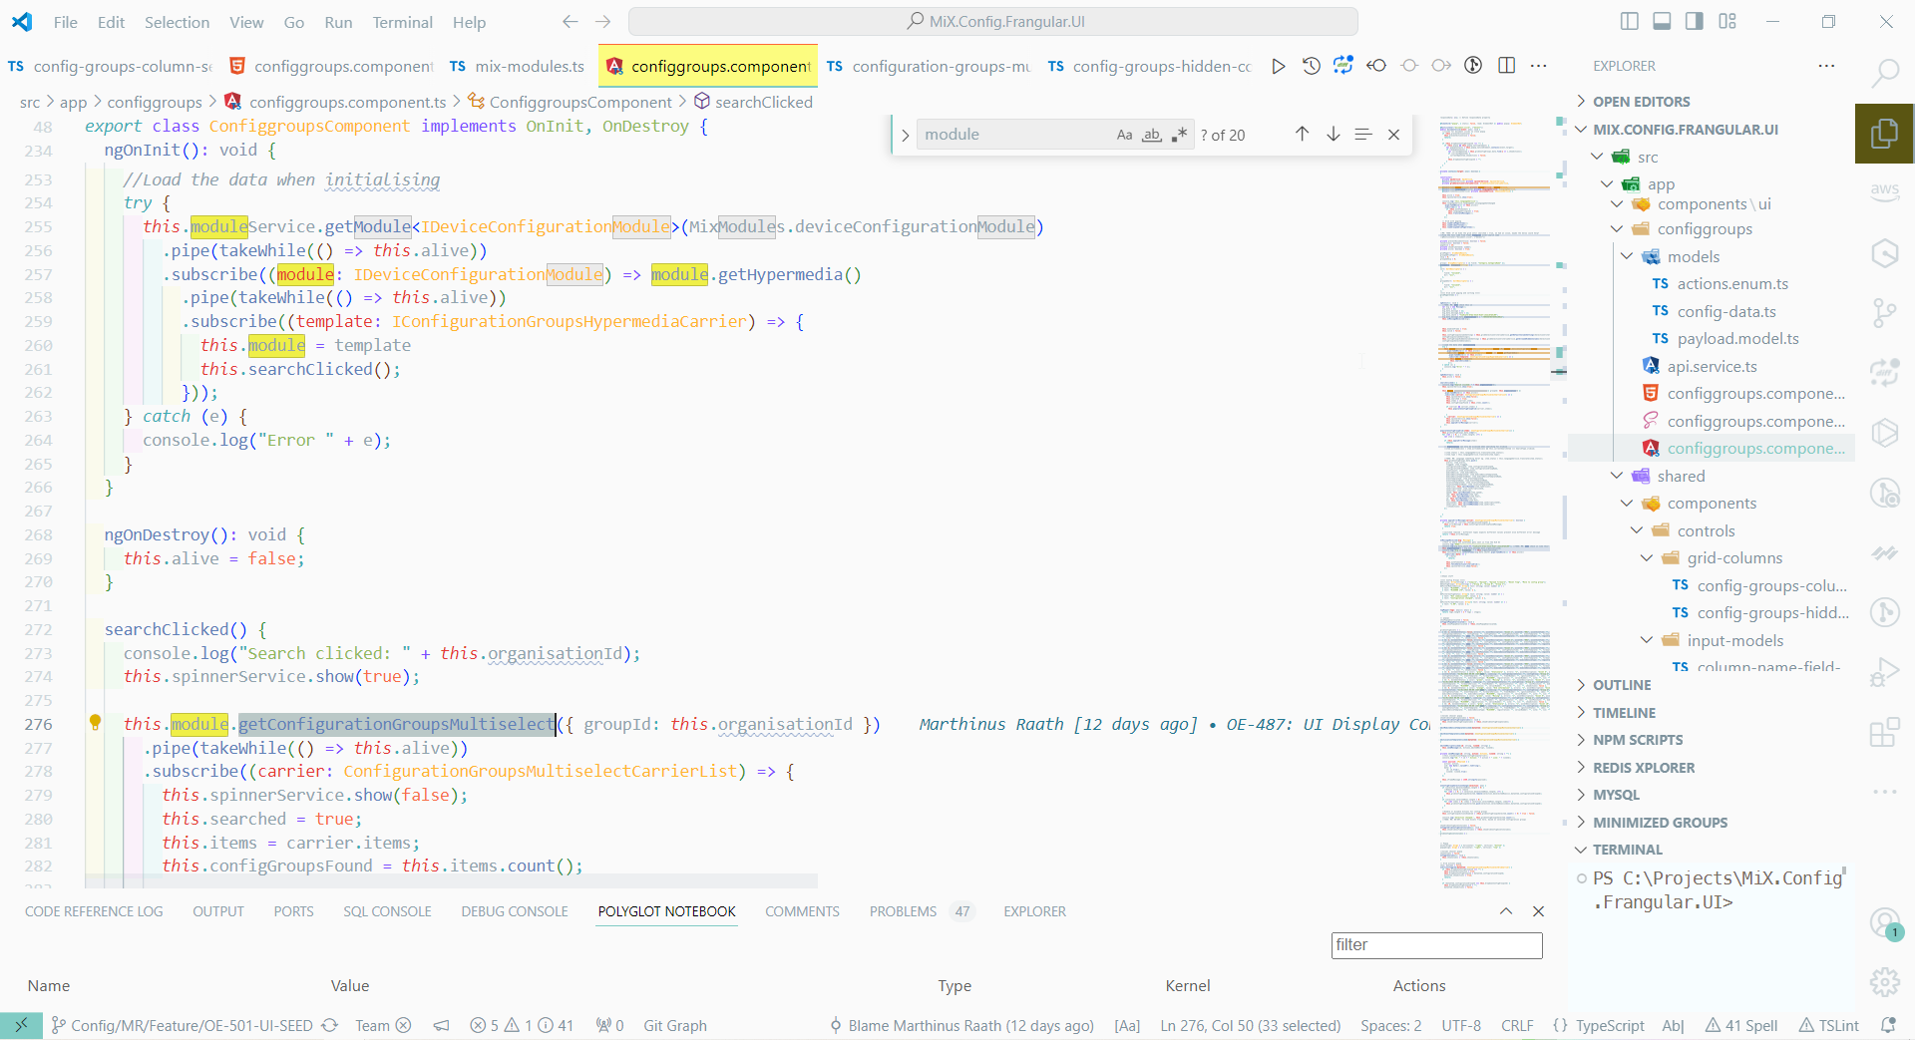Switch to the DEBUG CONSOLE tab
The image size is (1915, 1040).
514,911
